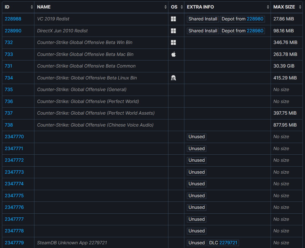Screen dimensions: 305x248
Task: Open depot ID 734
Action: click(9, 78)
